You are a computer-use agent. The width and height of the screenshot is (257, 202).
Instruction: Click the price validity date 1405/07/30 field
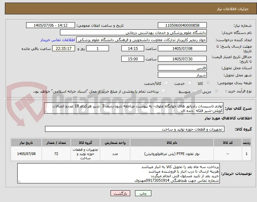[x=182, y=59]
